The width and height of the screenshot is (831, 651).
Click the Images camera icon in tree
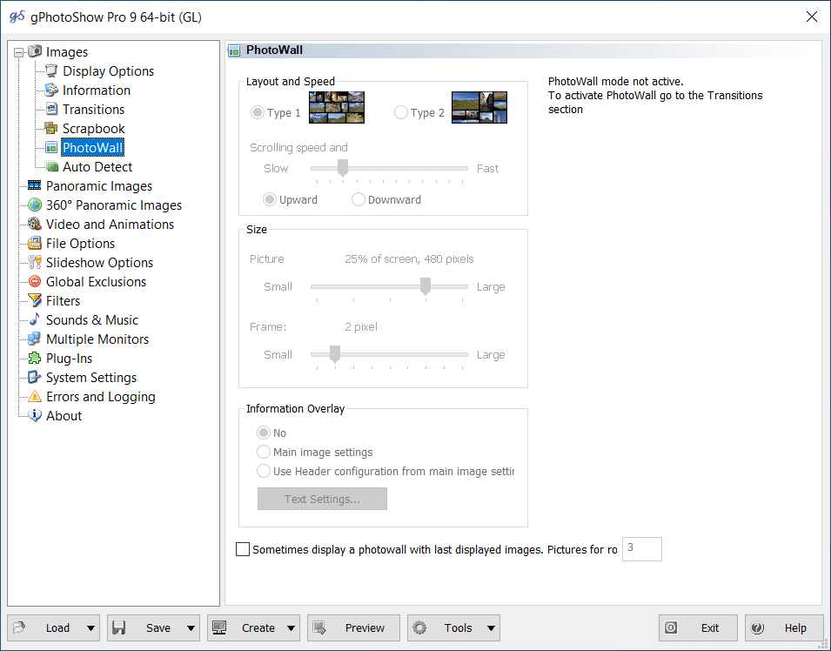tap(35, 51)
